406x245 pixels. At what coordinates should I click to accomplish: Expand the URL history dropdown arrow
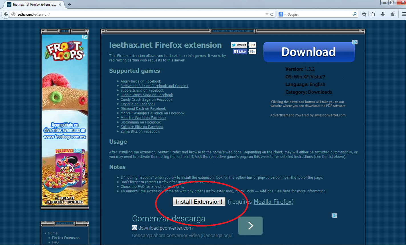[x=267, y=14]
